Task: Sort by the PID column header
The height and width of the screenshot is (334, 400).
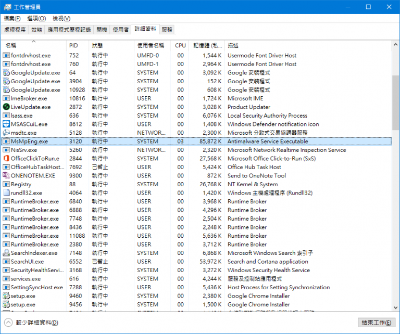Action: pyautogui.click(x=78, y=45)
